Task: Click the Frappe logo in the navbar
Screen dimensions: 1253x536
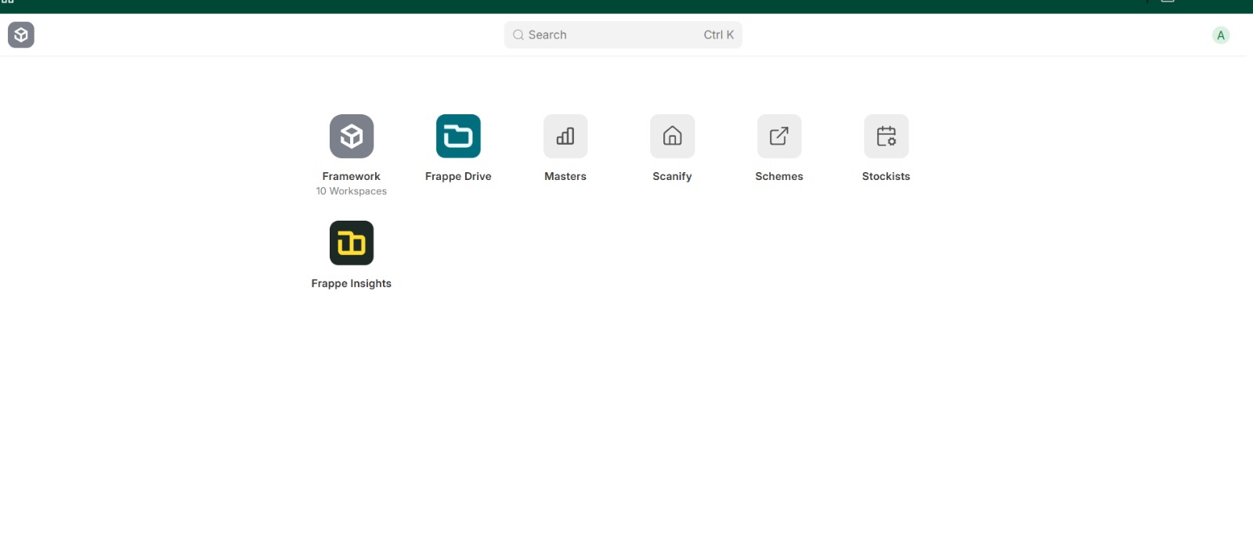Action: (21, 35)
